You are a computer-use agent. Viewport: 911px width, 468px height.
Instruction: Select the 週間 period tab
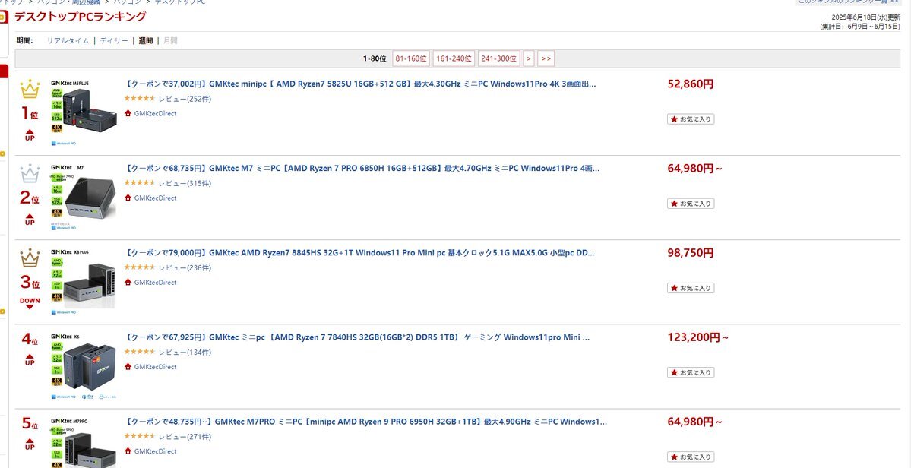[x=146, y=40]
